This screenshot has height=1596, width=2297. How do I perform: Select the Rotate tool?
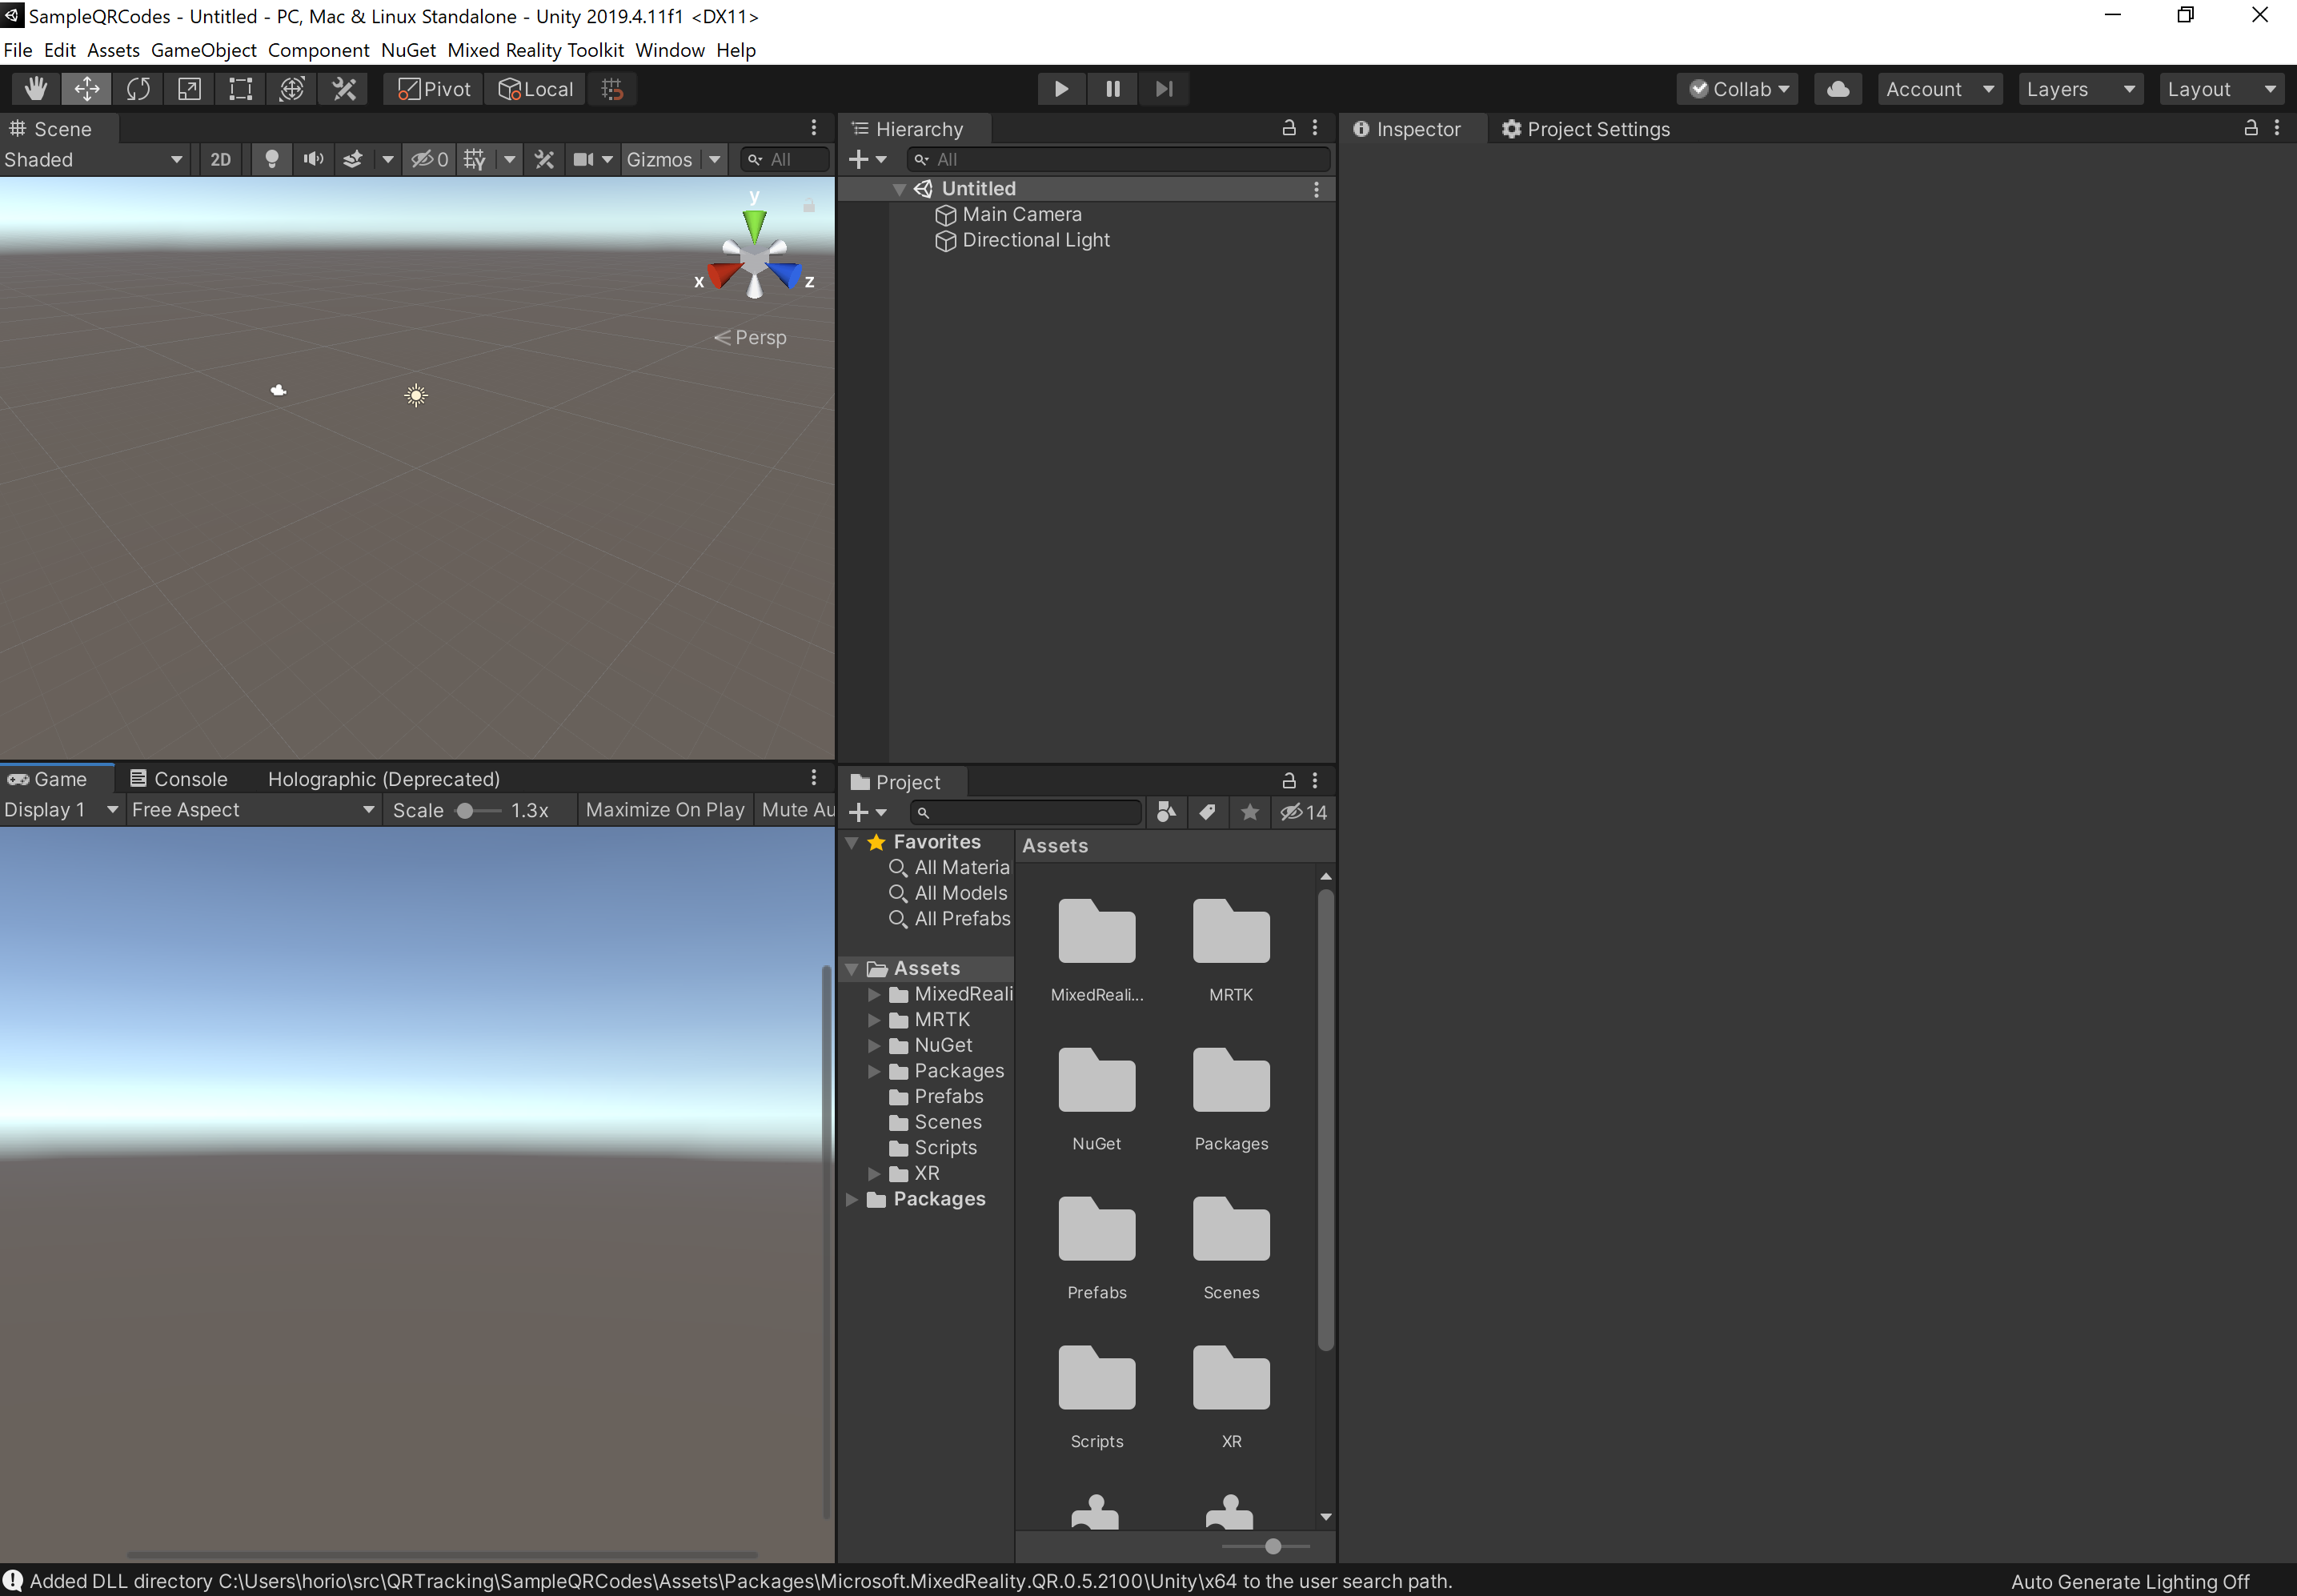pyautogui.click(x=138, y=89)
